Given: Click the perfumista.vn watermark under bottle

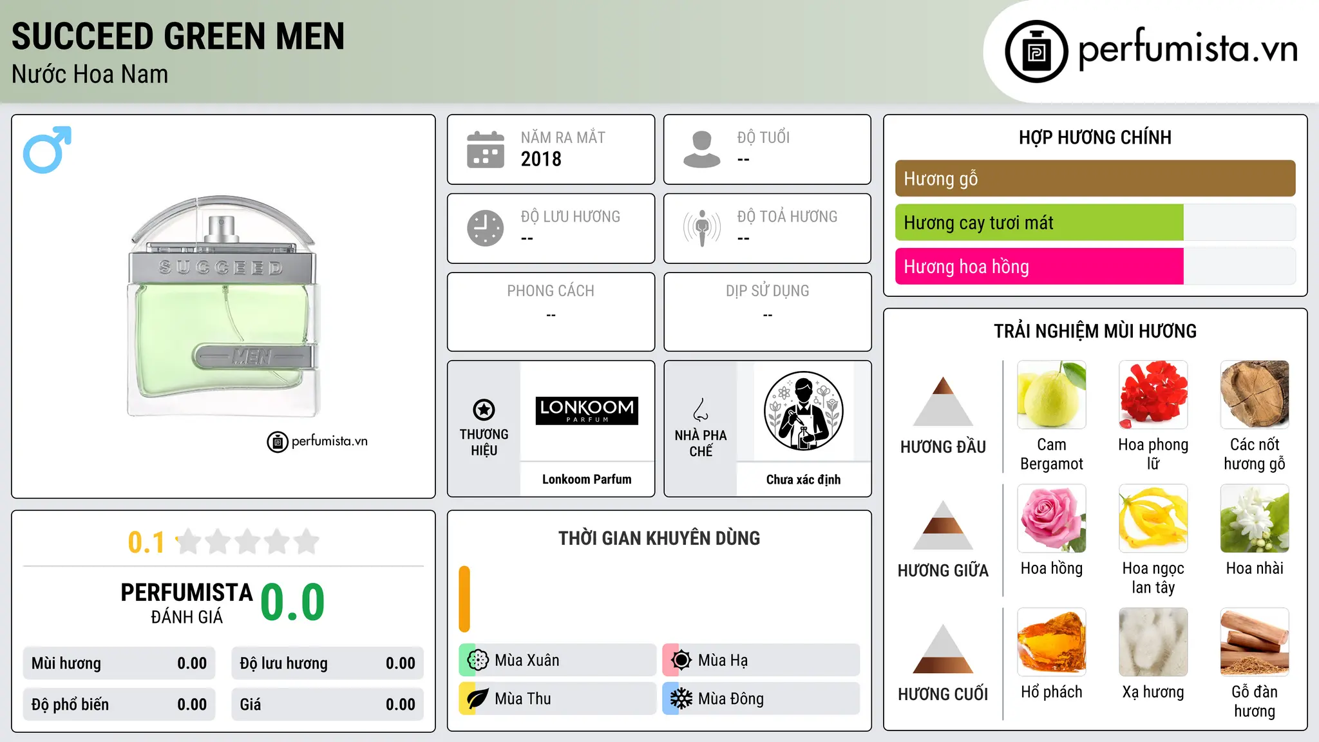Looking at the screenshot, I should 318,441.
